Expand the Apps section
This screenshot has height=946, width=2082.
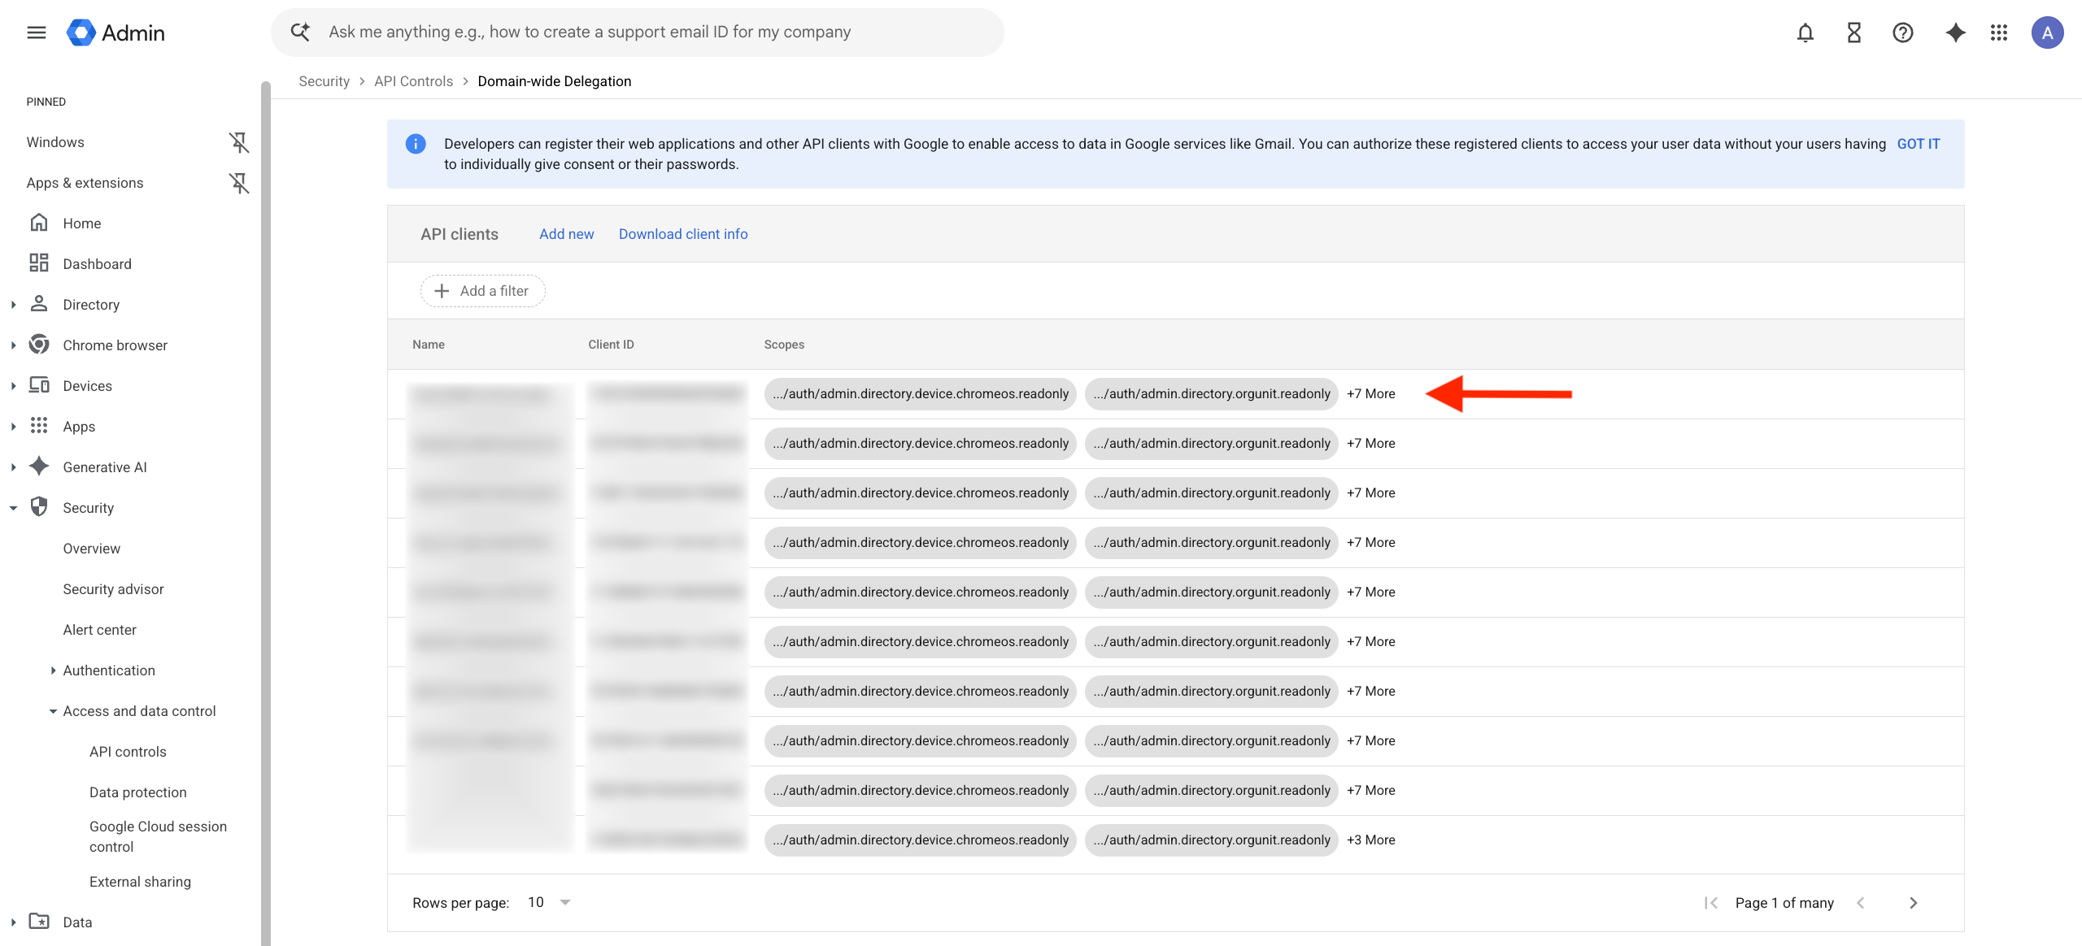[13, 427]
